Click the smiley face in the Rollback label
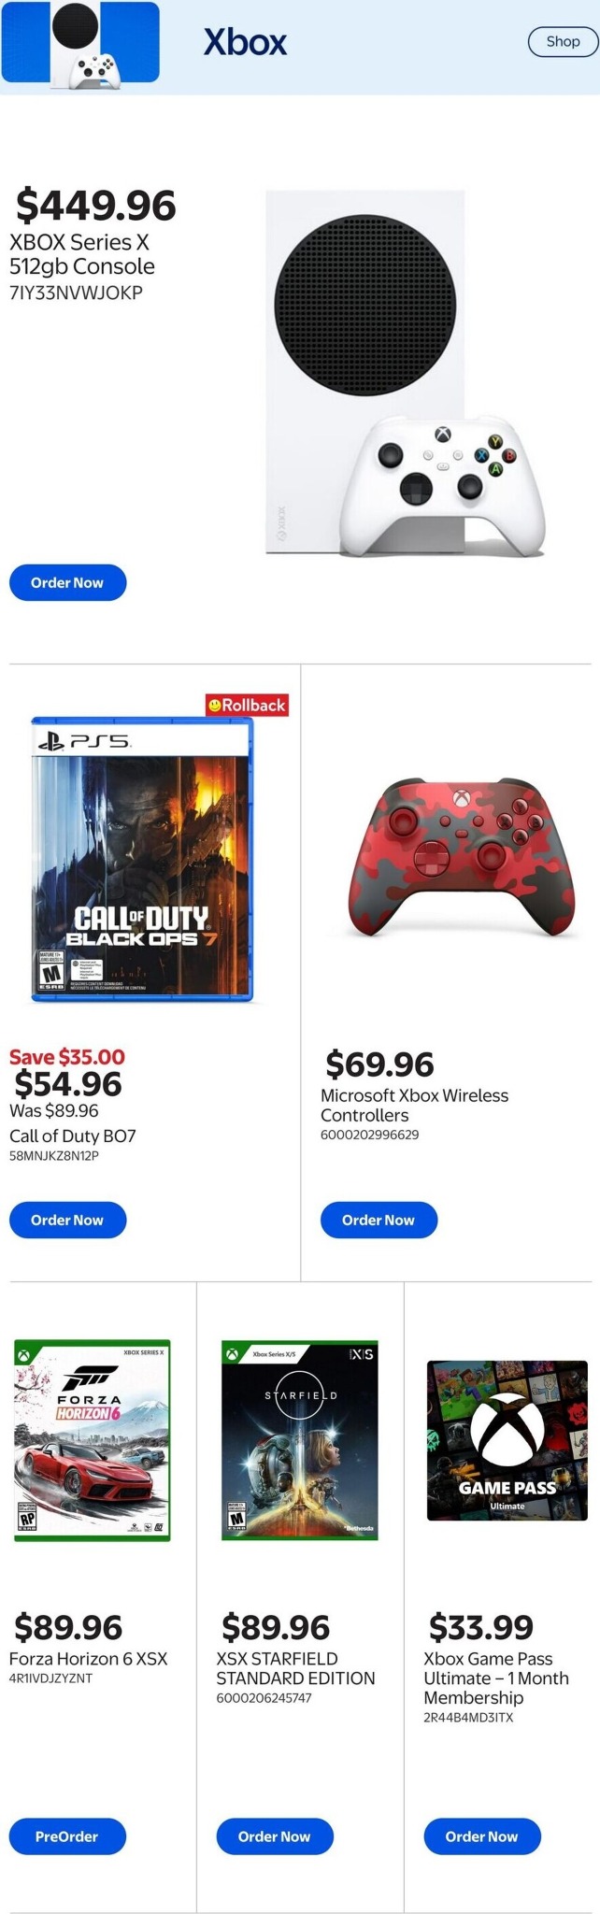The width and height of the screenshot is (600, 1914). click(x=215, y=706)
